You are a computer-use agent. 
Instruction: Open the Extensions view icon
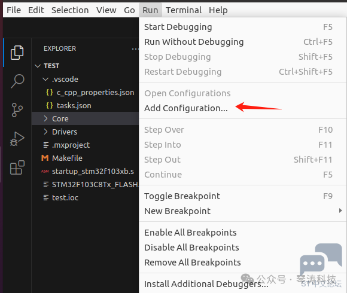click(17, 167)
